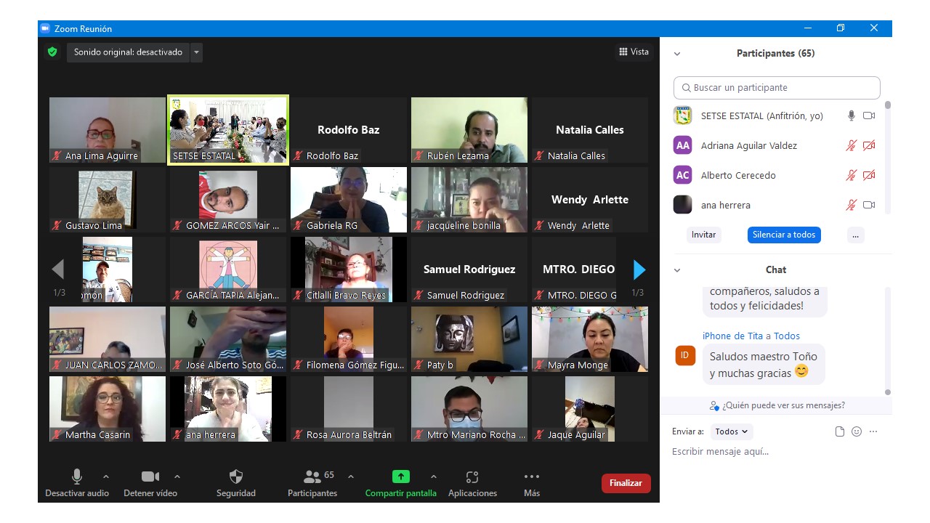Click ID avatar in chat message
This screenshot has height=523, width=930.
pos(685,355)
